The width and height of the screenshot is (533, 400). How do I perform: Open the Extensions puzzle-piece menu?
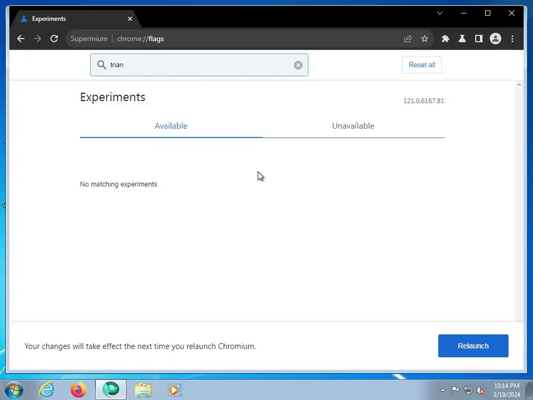click(x=446, y=39)
